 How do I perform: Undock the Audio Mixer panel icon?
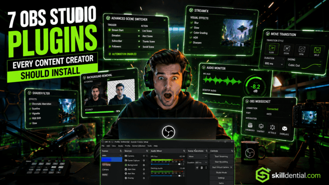click(x=184, y=151)
